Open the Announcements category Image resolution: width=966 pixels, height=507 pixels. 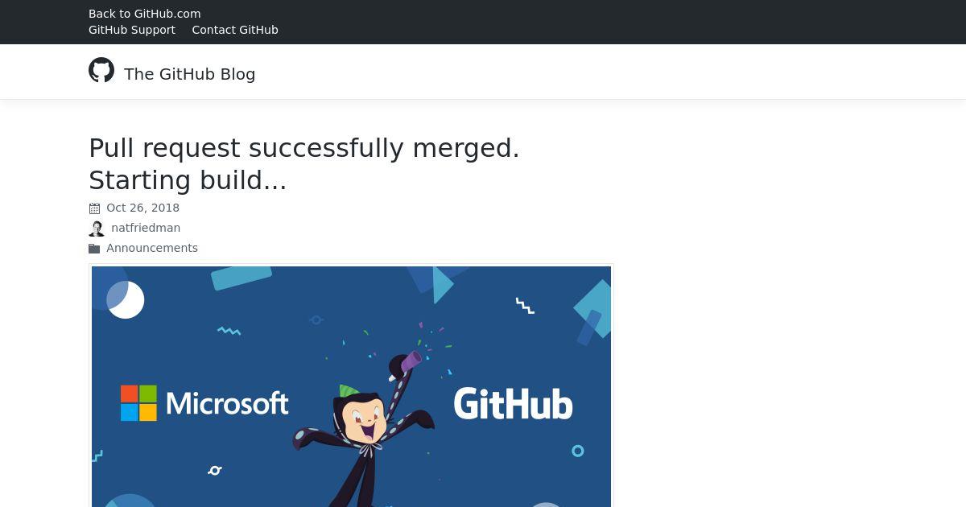click(x=152, y=248)
